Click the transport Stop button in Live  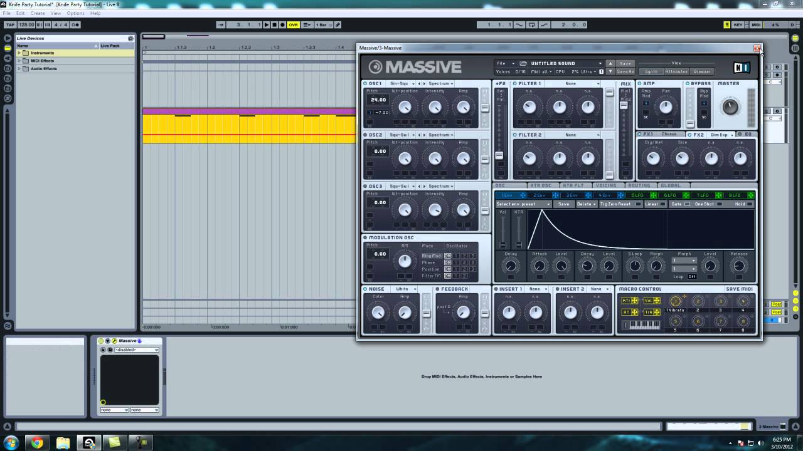pos(274,25)
